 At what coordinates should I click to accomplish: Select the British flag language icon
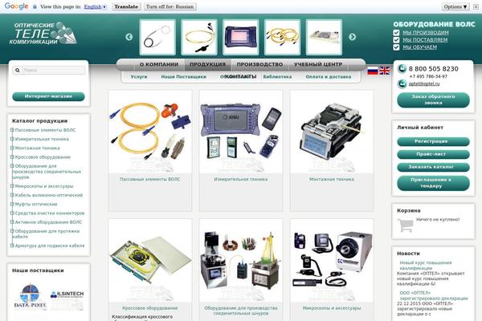(x=385, y=71)
